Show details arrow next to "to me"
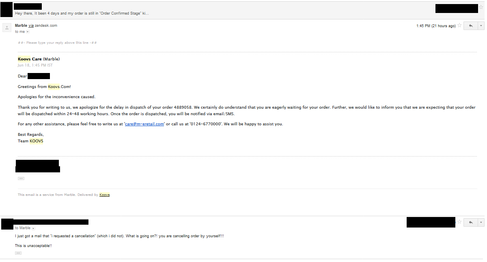Viewport: 487px width, 262px height. point(28,32)
